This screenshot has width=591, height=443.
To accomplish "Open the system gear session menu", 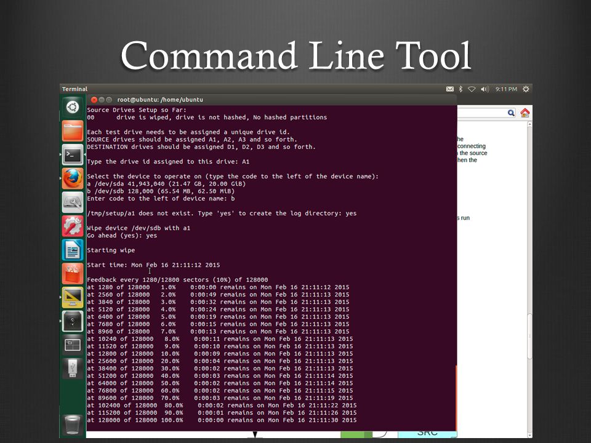I will (526, 89).
